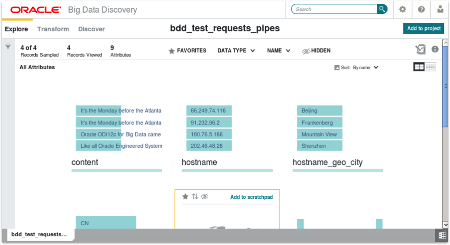Click the bdd_test_requests_pipes title
Viewport: 450px width, 245px height.
225,28
